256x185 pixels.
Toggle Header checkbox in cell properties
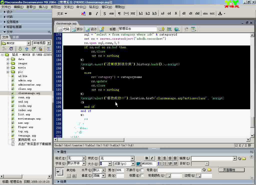(x=142, y=175)
